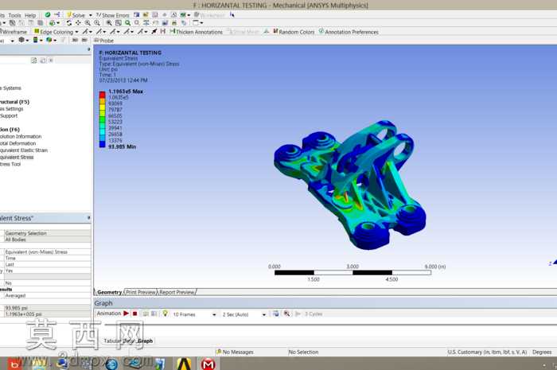Open the blue globe browser taskbar icon
The height and width of the screenshot is (370, 557).
pos(111,364)
